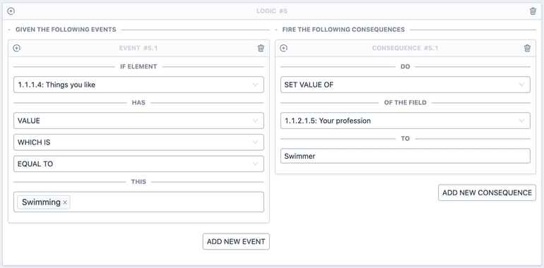Delete Logic #5 using its trash icon

tap(533, 11)
